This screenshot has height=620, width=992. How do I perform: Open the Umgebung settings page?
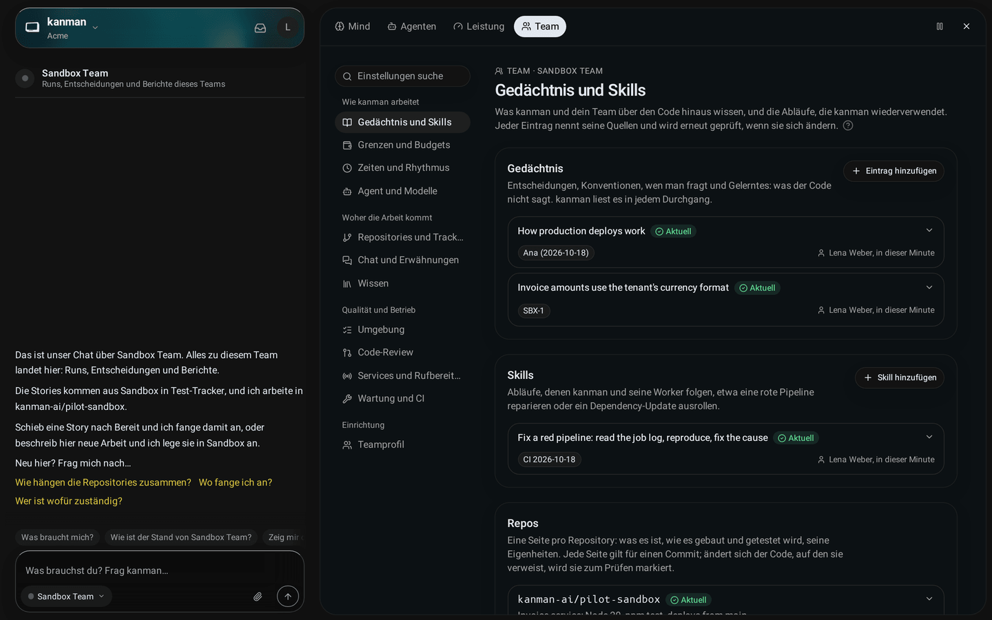[x=402, y=329]
